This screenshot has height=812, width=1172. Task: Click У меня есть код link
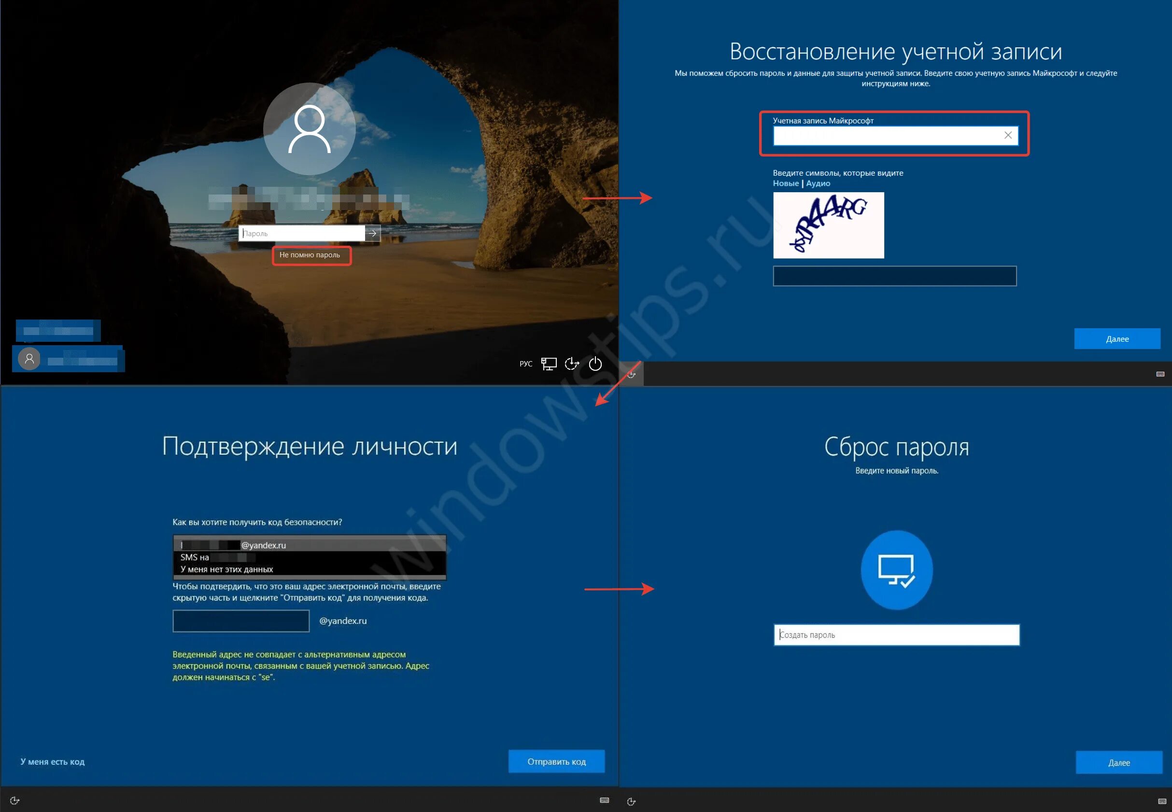pyautogui.click(x=53, y=762)
